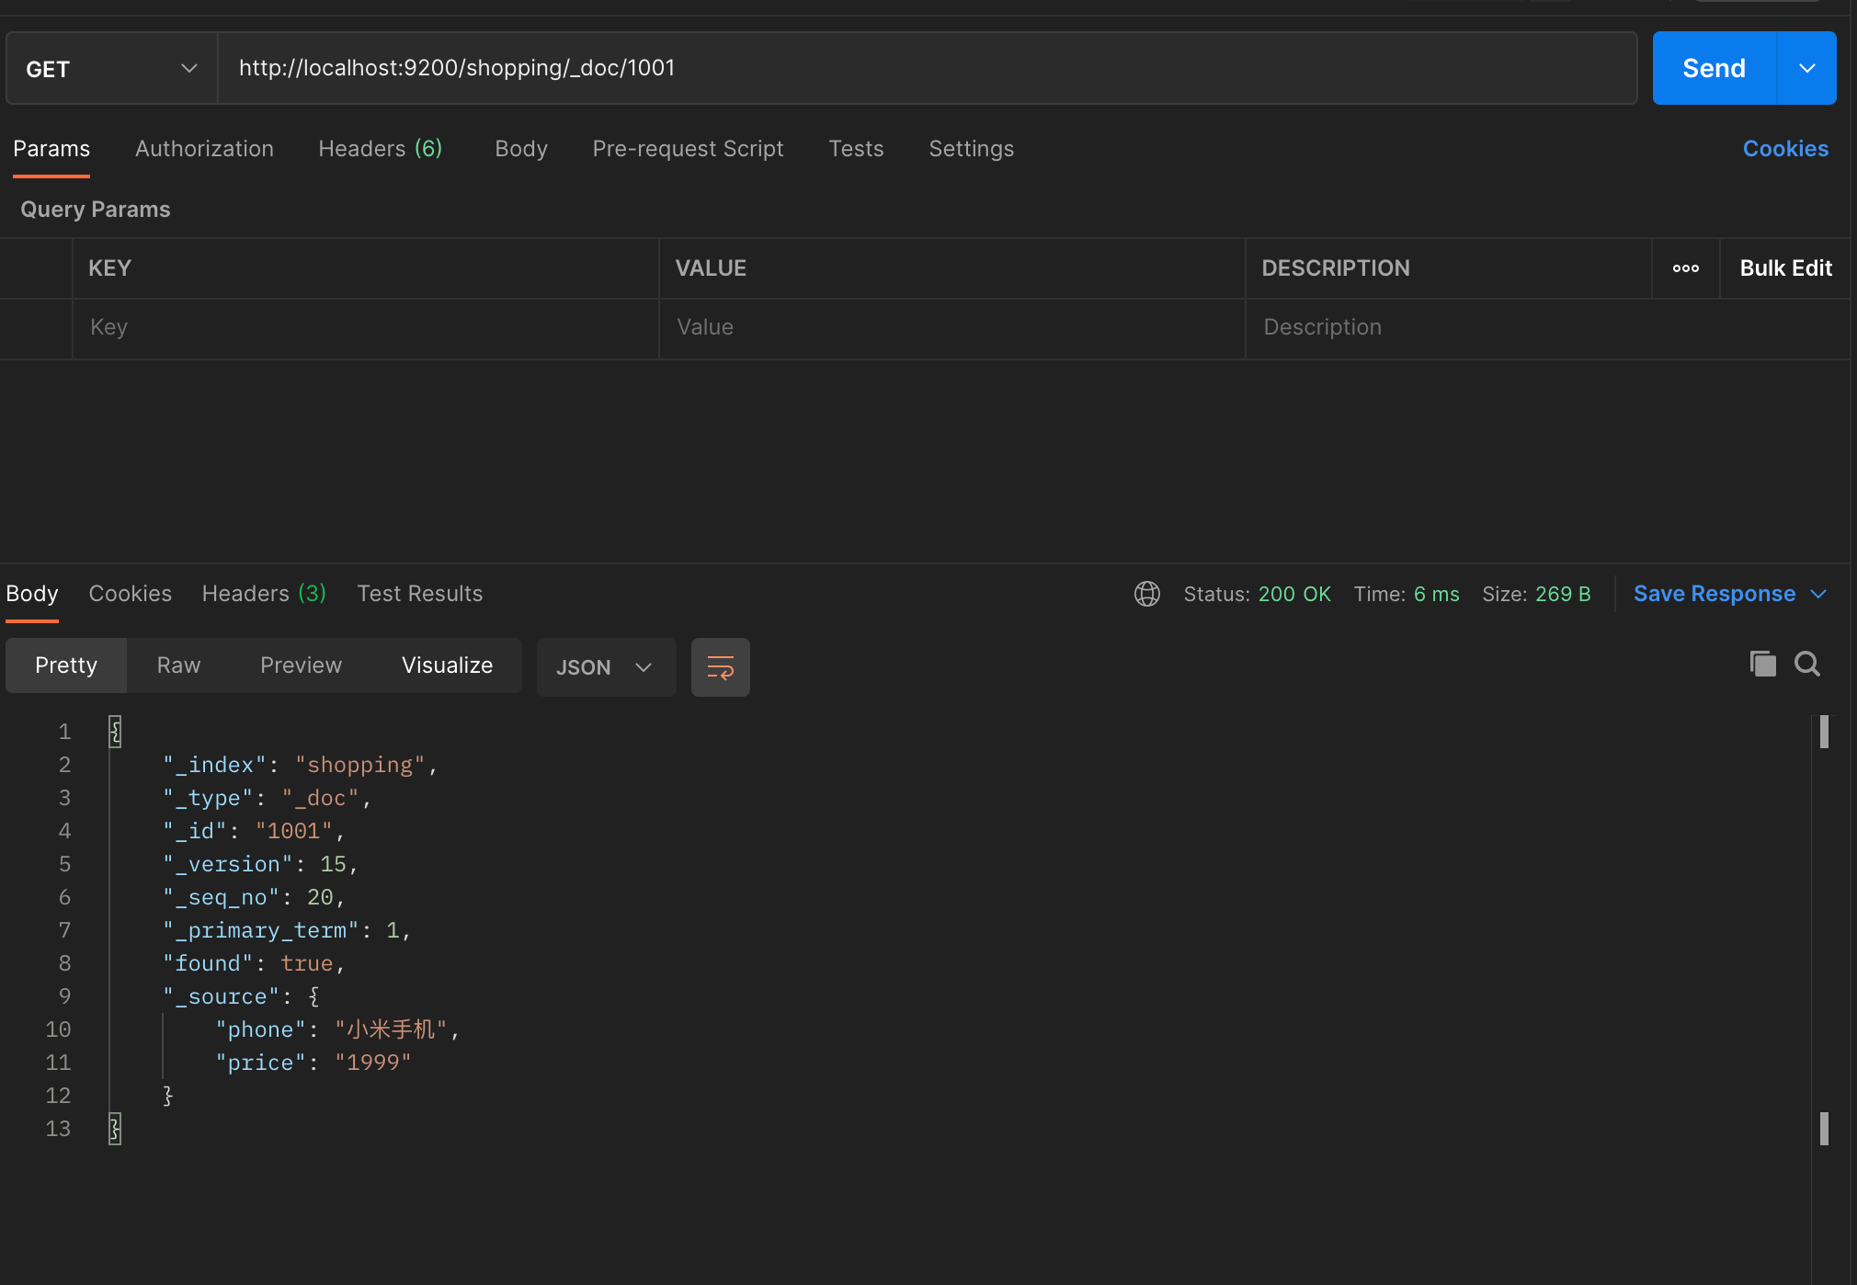1857x1285 pixels.
Task: Click the "_primary_term" key
Action: (x=261, y=930)
